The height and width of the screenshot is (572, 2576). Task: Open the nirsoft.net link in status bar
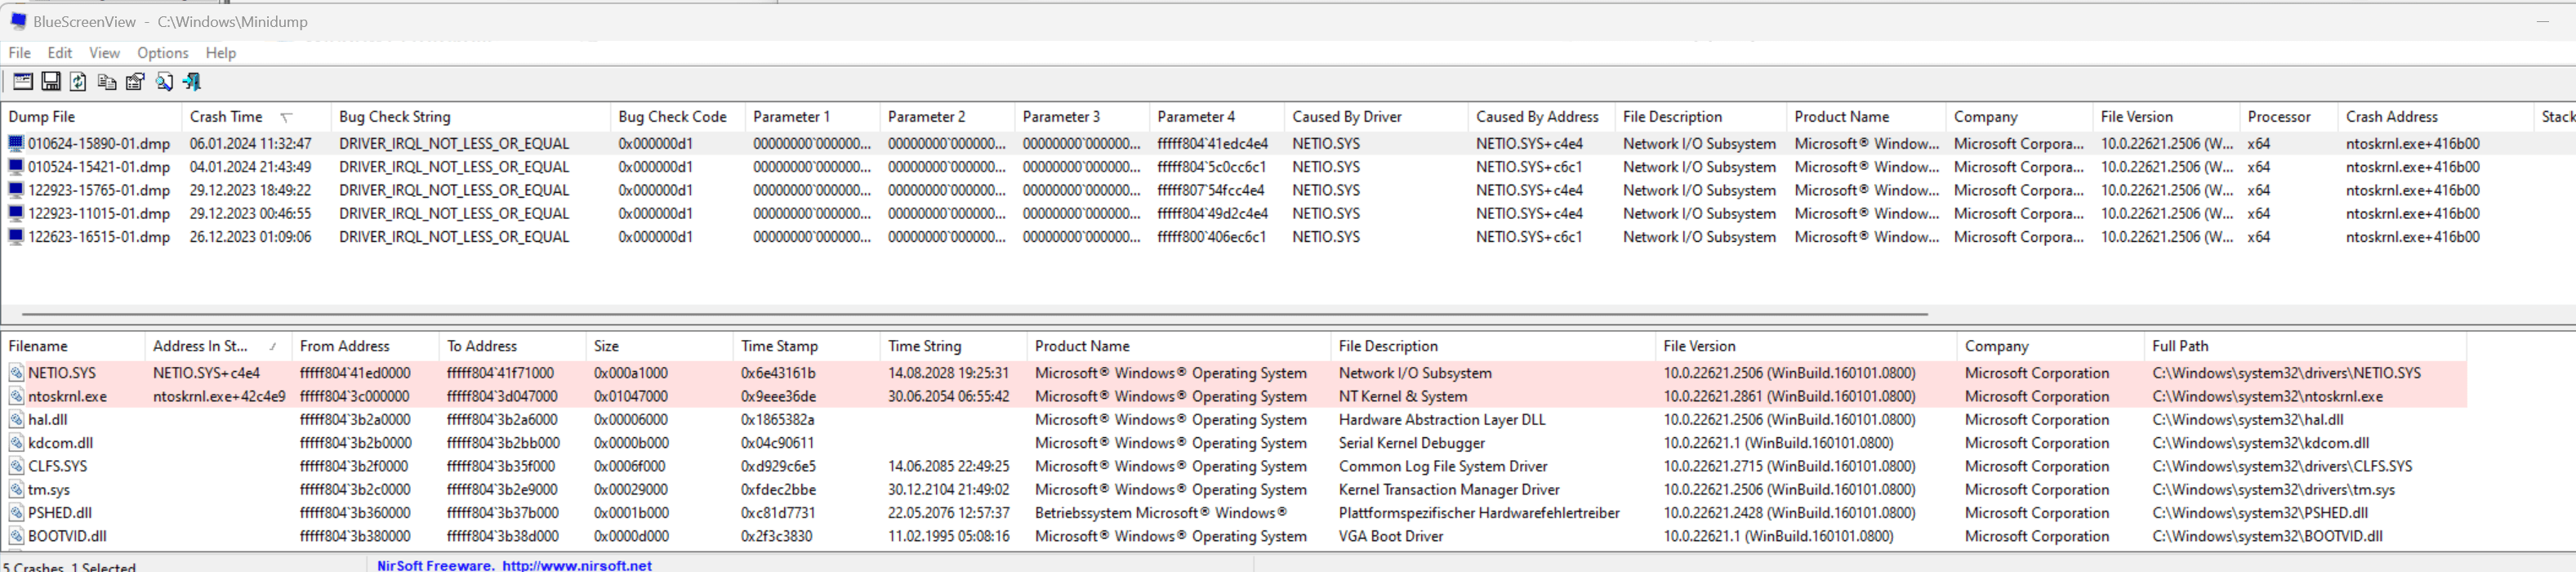pyautogui.click(x=577, y=565)
